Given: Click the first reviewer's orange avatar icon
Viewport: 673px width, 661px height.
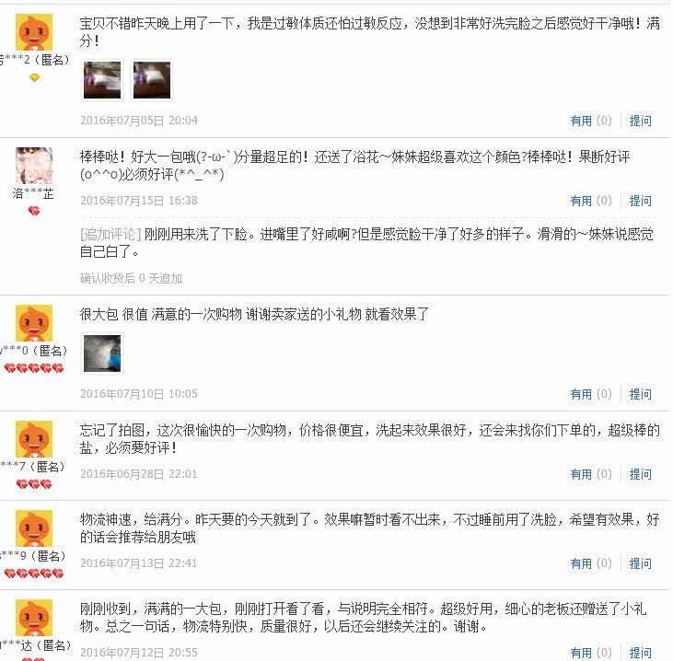Looking at the screenshot, I should click(34, 32).
